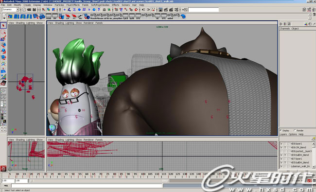Screen dimensions: 316x192
Task: Click the red Maya logo icon at toolbox bottom
Action: 3,169
